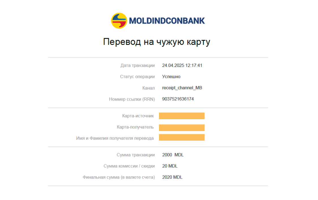Click the MOLDINDCONBANK brand name text

click(167, 21)
